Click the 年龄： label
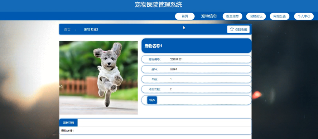 155,79
